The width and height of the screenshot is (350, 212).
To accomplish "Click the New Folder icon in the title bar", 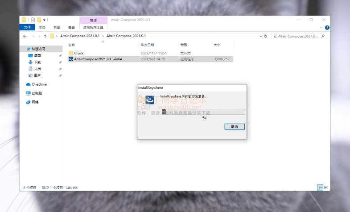I will click(39, 20).
